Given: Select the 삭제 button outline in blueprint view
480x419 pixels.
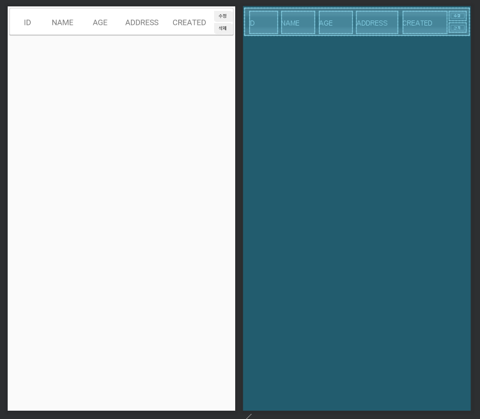Looking at the screenshot, I should point(458,28).
